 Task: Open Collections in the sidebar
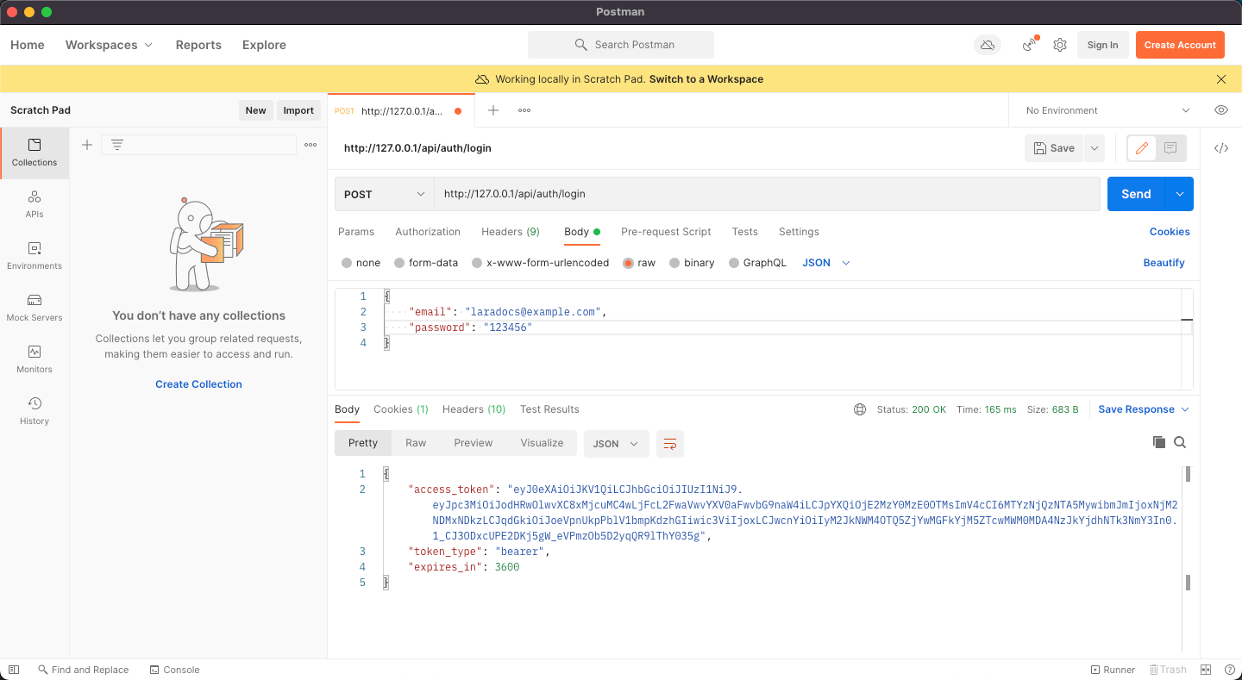(34, 153)
